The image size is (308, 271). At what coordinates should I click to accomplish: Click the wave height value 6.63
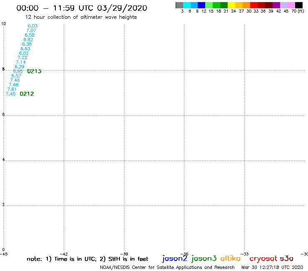tap(25, 49)
